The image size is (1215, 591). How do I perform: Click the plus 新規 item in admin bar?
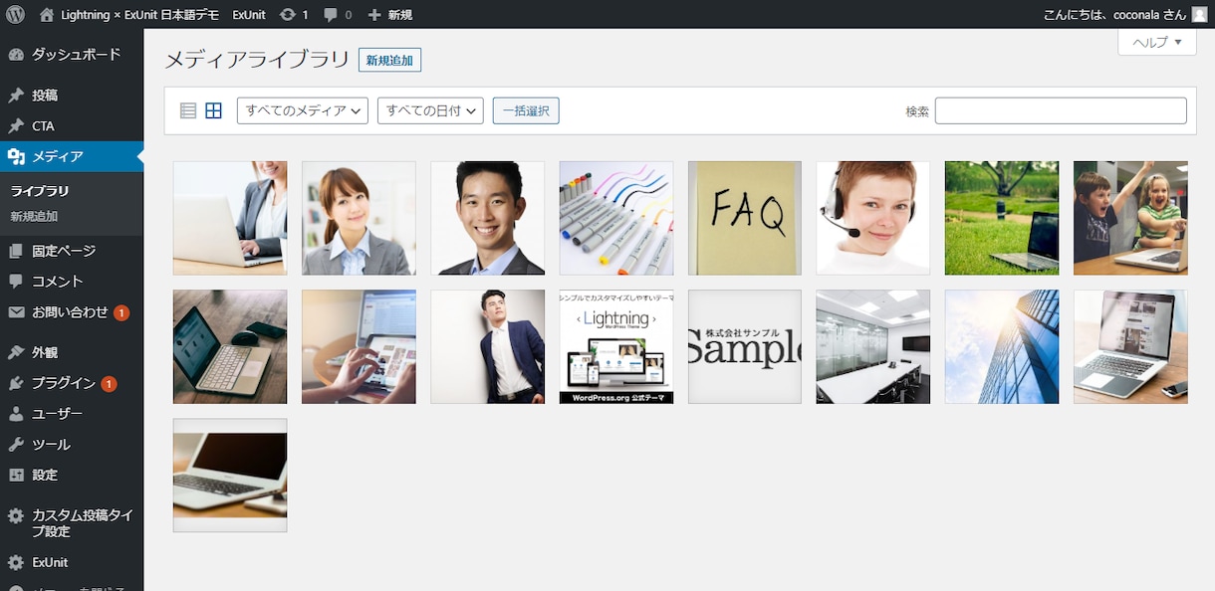coord(389,15)
